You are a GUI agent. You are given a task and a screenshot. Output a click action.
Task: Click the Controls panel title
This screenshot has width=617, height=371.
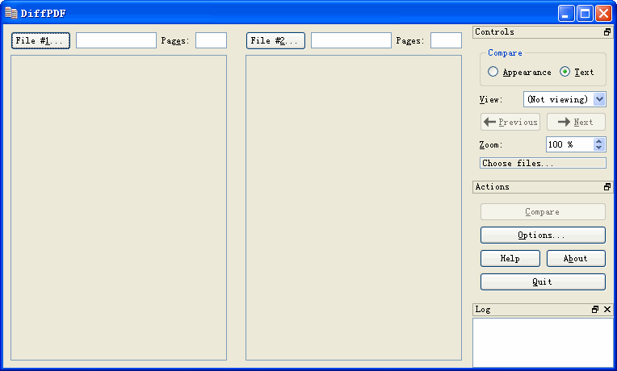(x=494, y=31)
